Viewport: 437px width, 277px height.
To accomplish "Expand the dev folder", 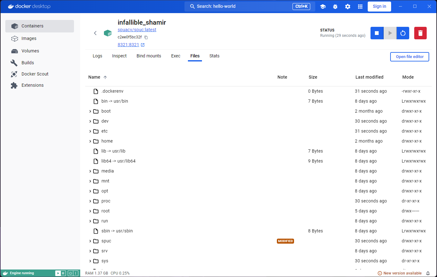I will (90, 121).
